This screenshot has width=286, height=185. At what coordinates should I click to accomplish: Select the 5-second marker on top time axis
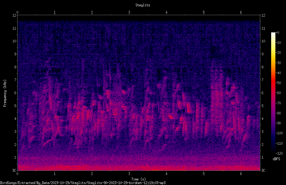click(x=204, y=12)
